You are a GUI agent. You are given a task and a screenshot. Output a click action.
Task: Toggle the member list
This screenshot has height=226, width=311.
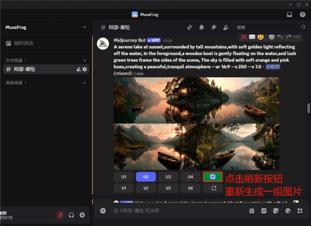pyautogui.click(x=225, y=27)
